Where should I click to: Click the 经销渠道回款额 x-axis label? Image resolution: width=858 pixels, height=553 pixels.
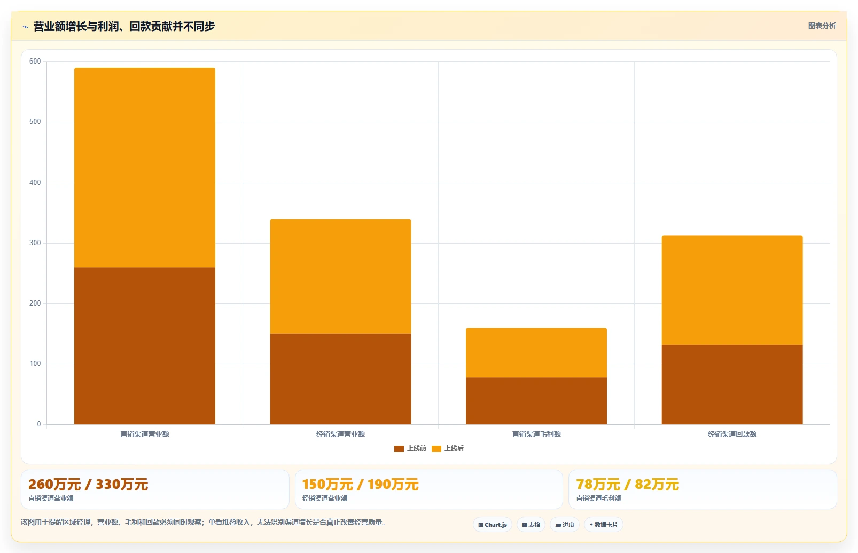[x=732, y=434]
